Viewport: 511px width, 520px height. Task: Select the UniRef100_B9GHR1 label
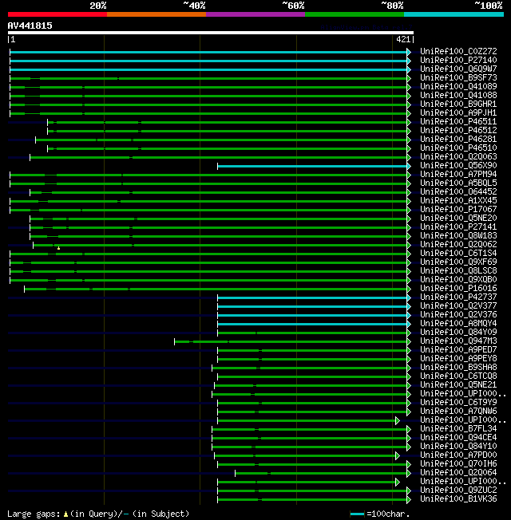point(458,104)
